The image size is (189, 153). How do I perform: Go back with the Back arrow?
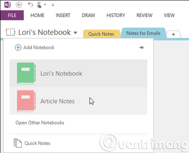click(x=19, y=5)
